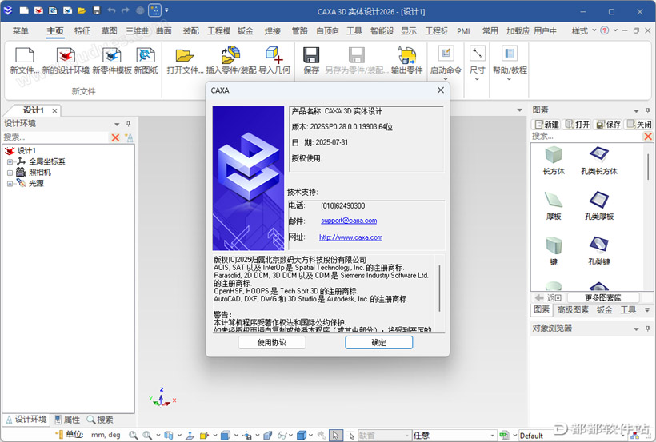
Task: Pin the 对象浏览器 panel
Action: [x=648, y=329]
